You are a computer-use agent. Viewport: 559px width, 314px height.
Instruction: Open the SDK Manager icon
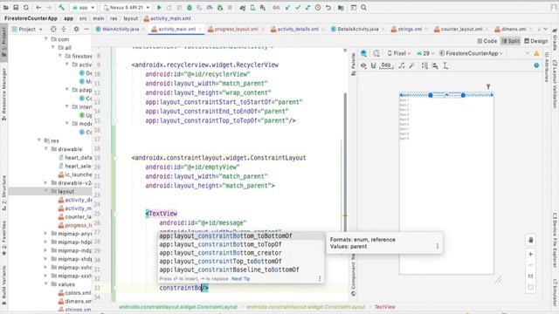[x=263, y=8]
